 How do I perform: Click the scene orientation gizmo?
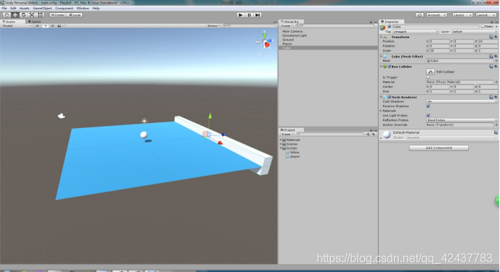click(x=265, y=41)
